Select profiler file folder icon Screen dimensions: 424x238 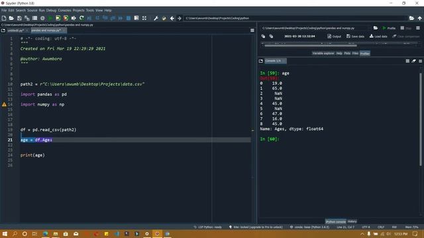pyautogui.click(x=376, y=28)
